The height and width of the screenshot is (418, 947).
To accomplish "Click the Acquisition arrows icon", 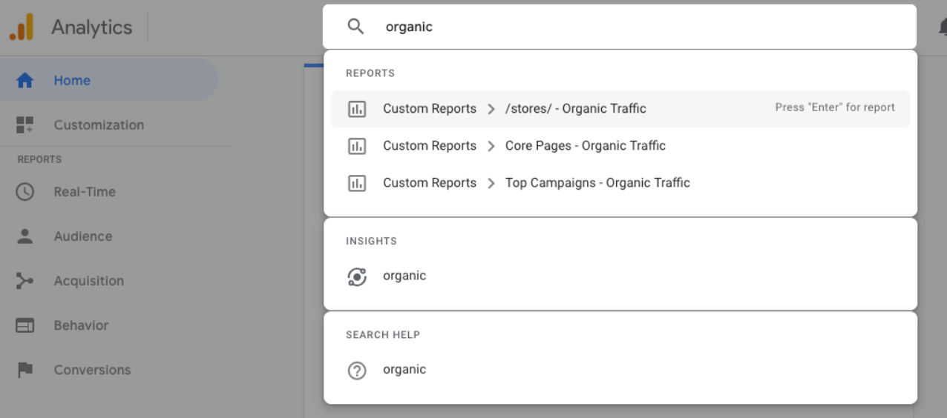I will [25, 281].
